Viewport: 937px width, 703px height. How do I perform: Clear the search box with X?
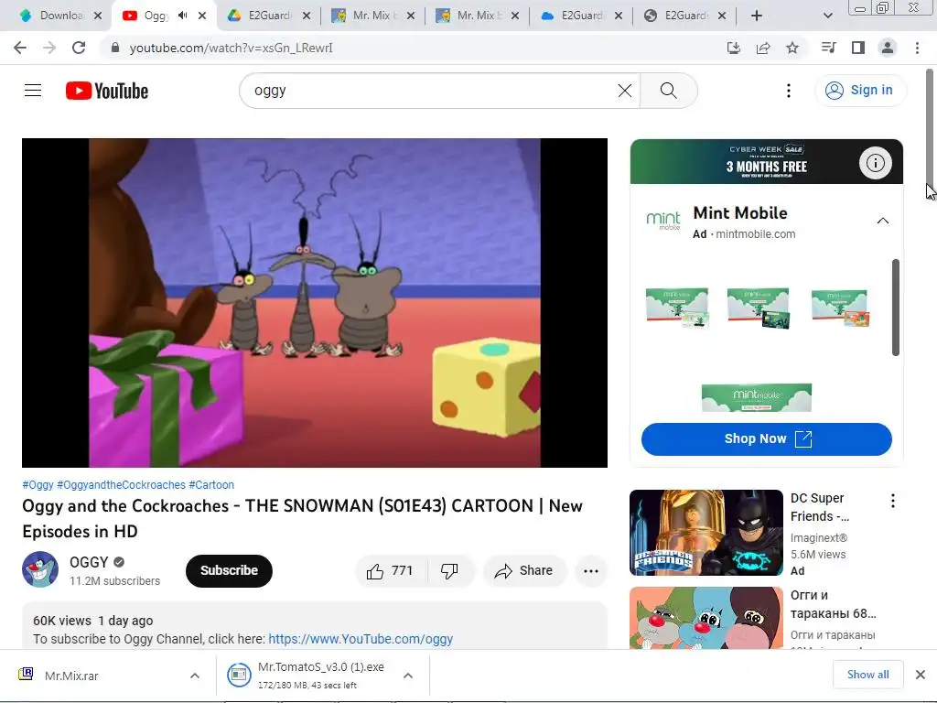click(x=624, y=91)
